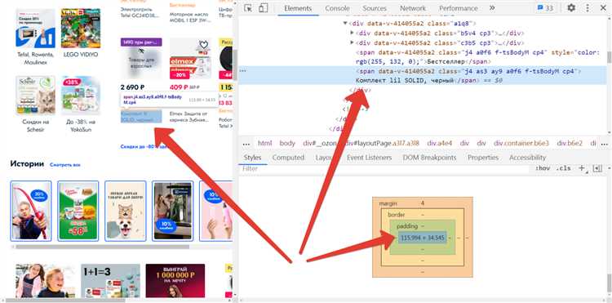Viewport: 612px width, 303px height.
Task: Click the Смотреть все stories link
Action: tap(65, 165)
